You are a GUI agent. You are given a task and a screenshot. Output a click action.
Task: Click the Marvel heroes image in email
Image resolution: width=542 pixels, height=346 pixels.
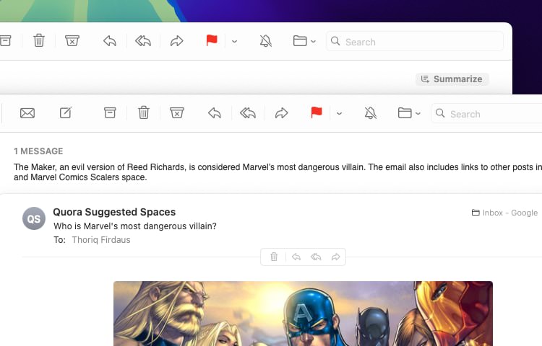(x=303, y=314)
